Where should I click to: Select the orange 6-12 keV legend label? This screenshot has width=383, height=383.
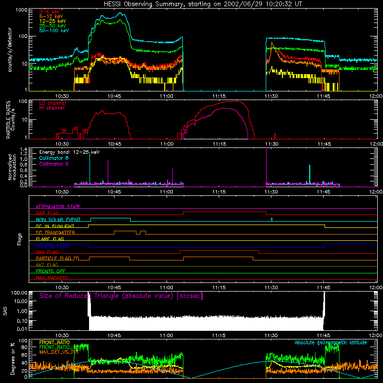(x=51, y=16)
